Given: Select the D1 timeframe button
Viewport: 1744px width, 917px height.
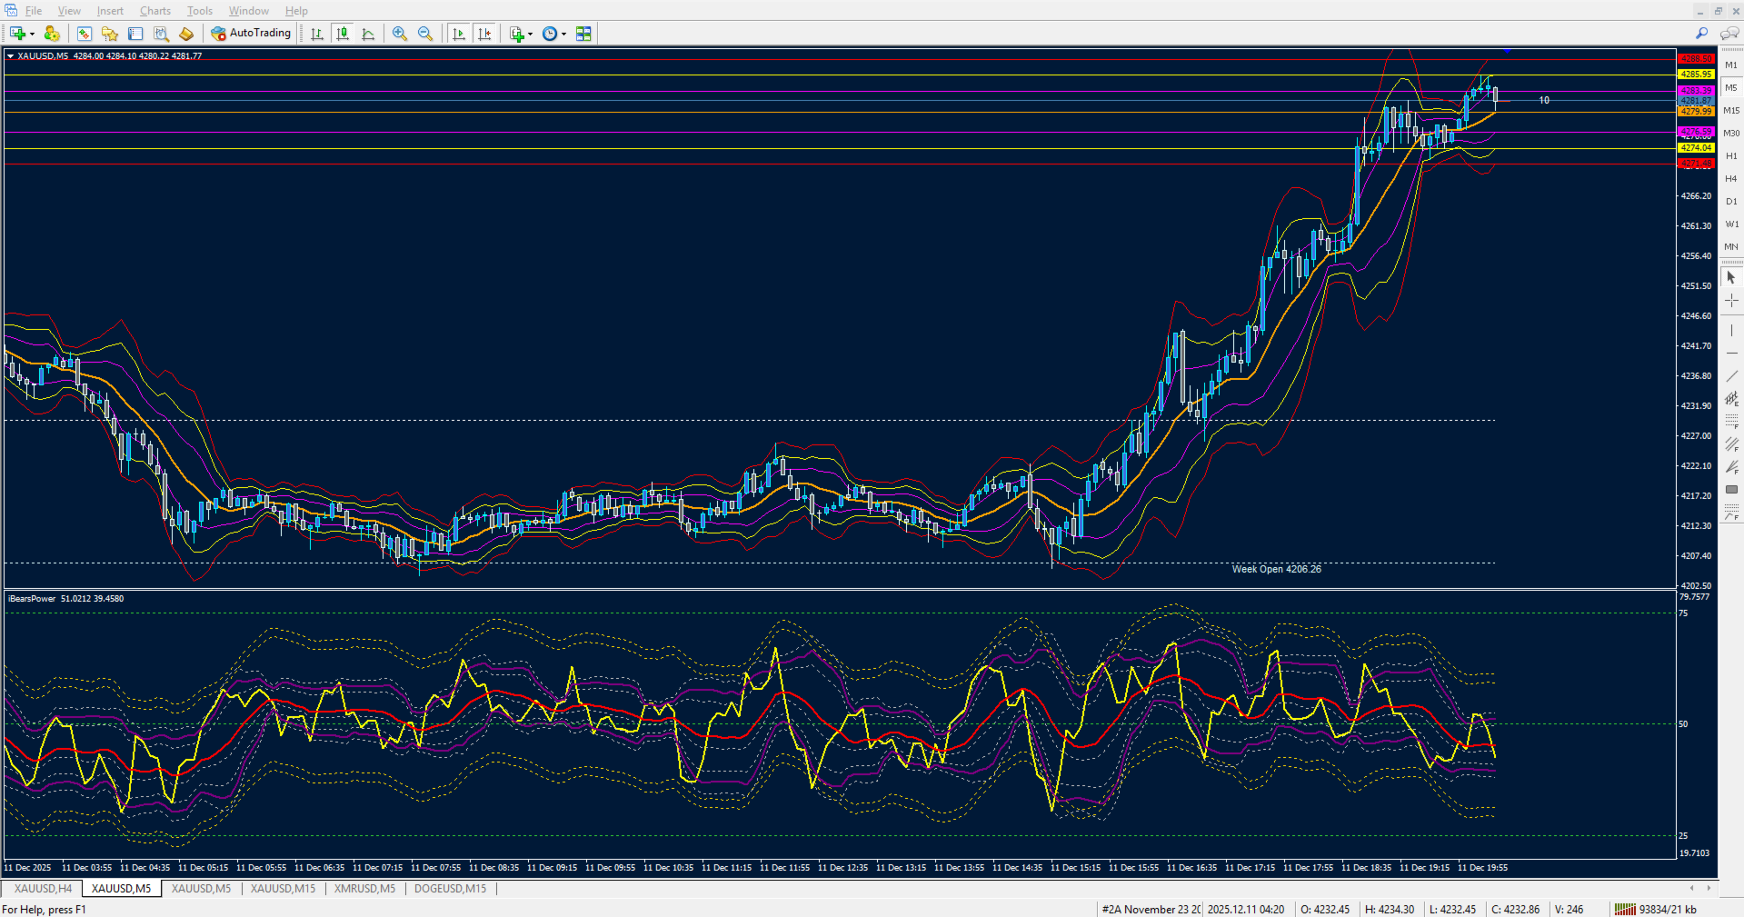Looking at the screenshot, I should coord(1731,202).
